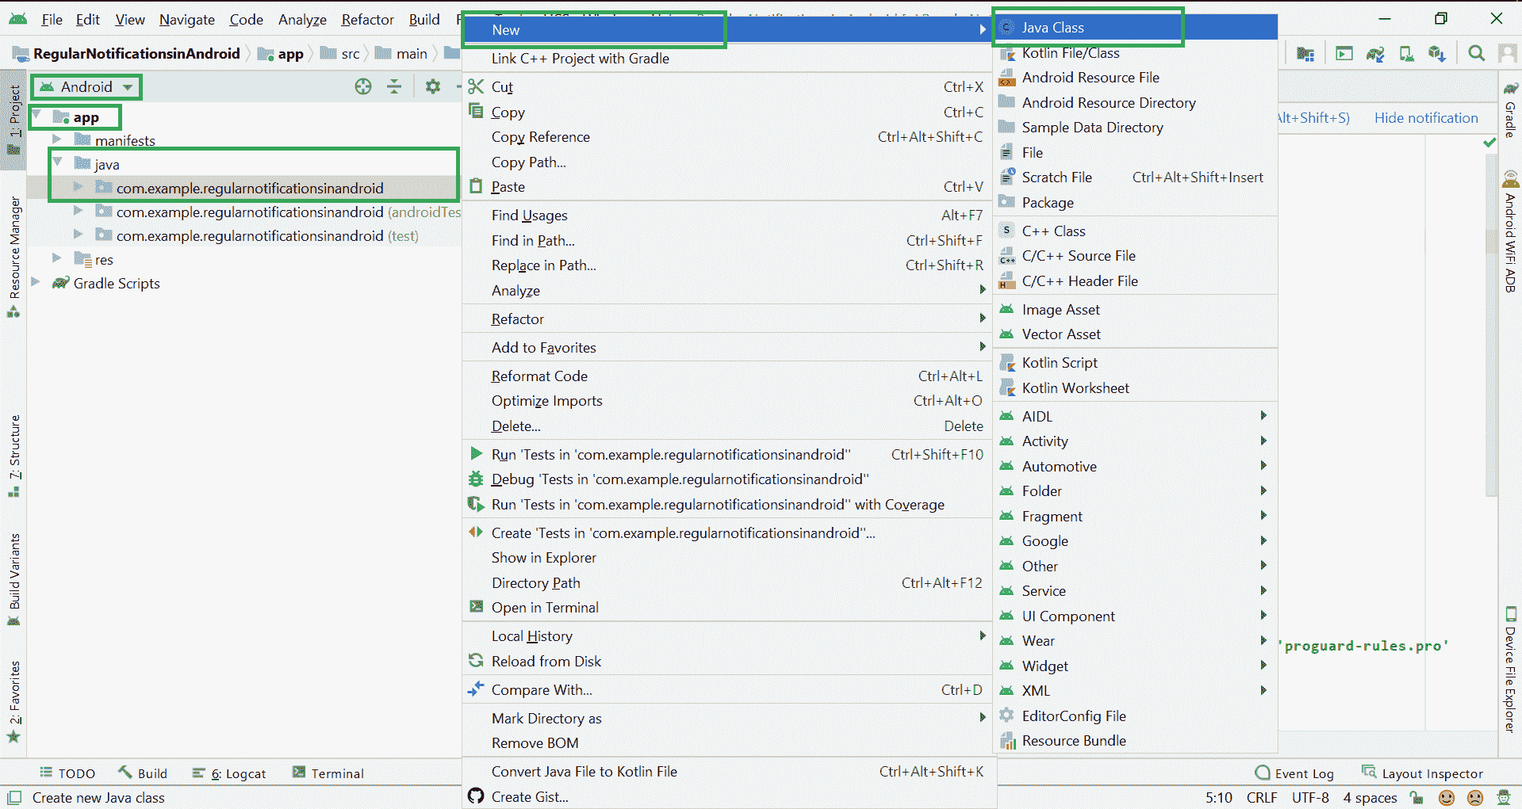The height and width of the screenshot is (809, 1522).
Task: Select Java Class from the New submenu
Action: tap(1052, 28)
